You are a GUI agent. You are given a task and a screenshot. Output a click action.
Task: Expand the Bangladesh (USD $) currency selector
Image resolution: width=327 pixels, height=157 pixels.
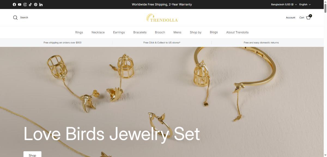click(284, 4)
